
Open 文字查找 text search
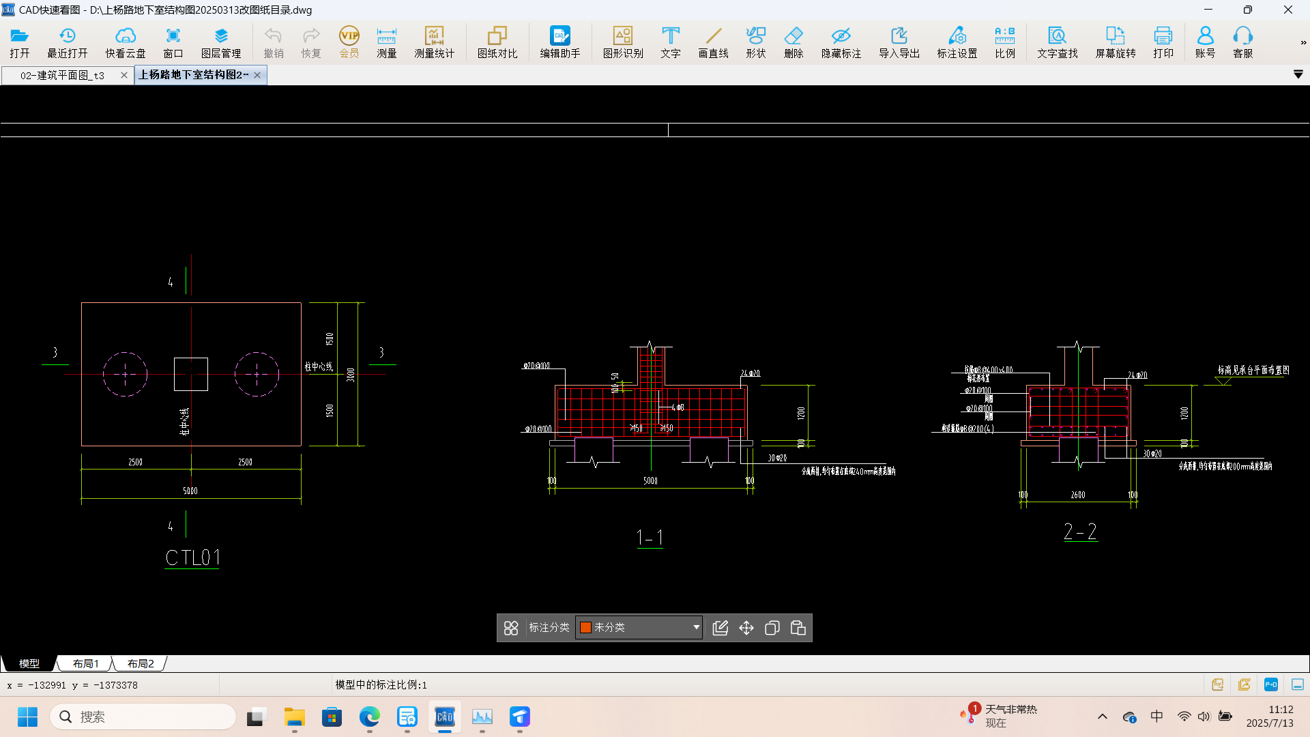[1057, 42]
